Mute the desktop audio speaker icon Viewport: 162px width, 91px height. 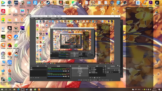point(66,71)
